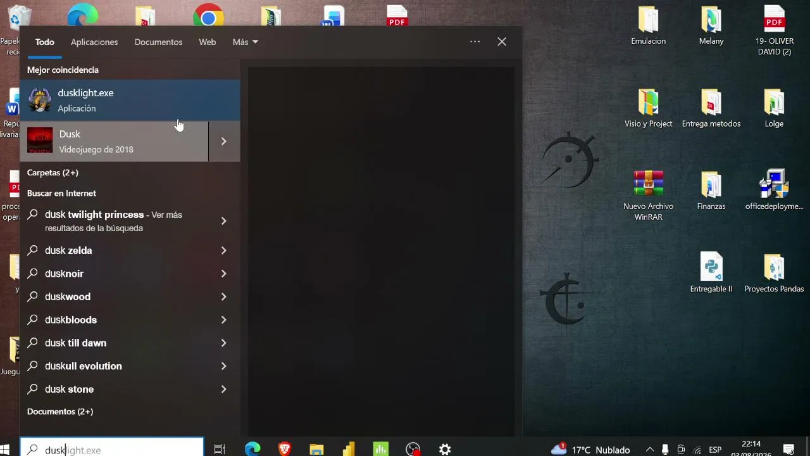Open the weather widget showing 17°C Nublado

point(590,450)
